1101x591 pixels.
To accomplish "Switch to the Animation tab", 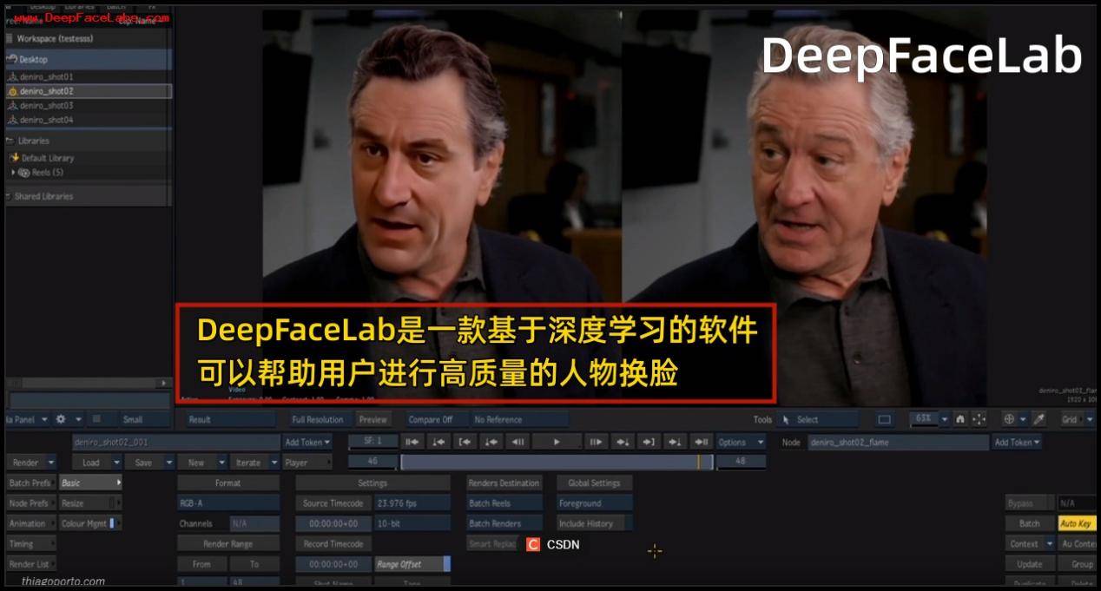I will (x=30, y=523).
